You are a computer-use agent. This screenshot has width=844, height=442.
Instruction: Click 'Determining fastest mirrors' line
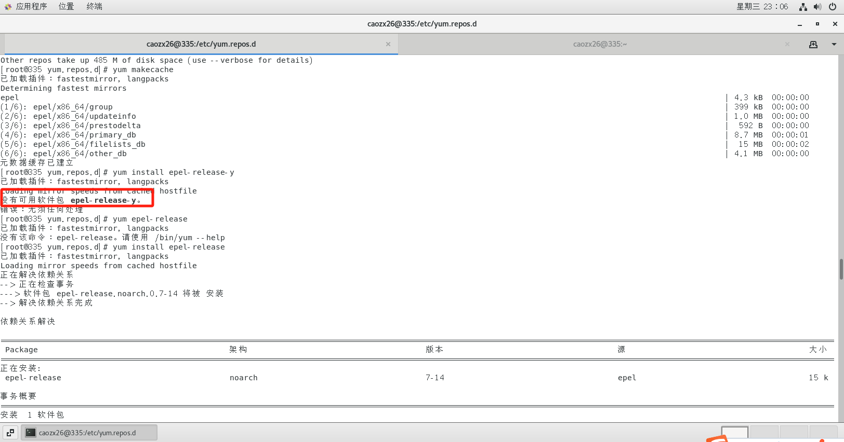(x=63, y=88)
